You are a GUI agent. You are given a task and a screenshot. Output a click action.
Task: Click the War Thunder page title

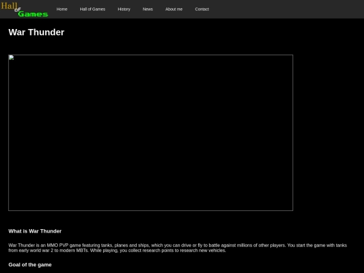click(36, 32)
